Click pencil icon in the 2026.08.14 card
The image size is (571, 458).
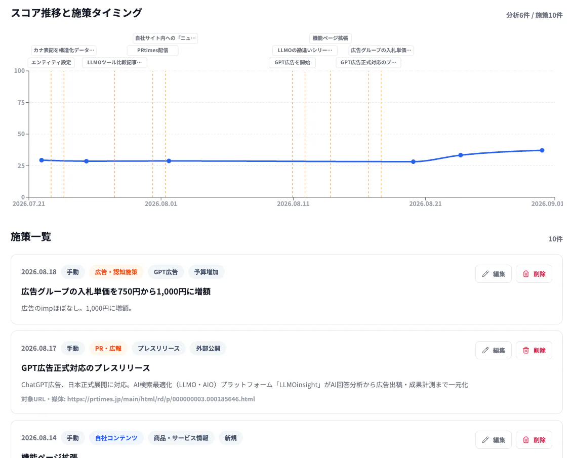pyautogui.click(x=485, y=440)
